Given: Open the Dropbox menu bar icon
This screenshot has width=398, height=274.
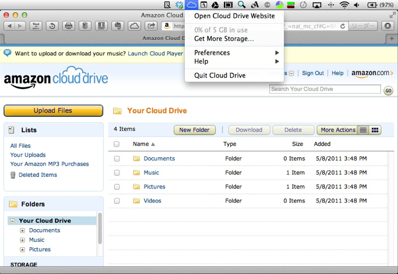Looking at the screenshot, I should [179, 5].
